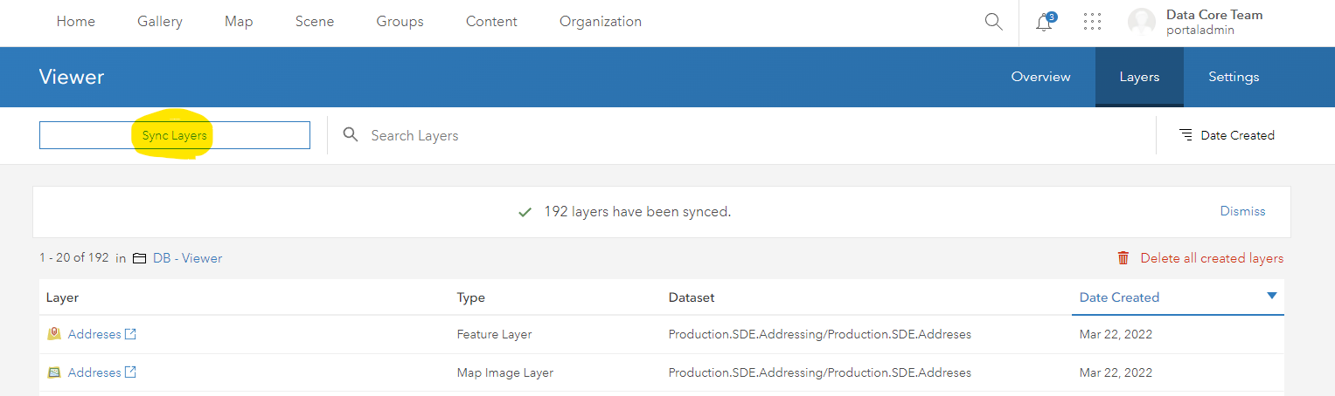Click the Feature Layer icon for Addreses

coord(54,334)
